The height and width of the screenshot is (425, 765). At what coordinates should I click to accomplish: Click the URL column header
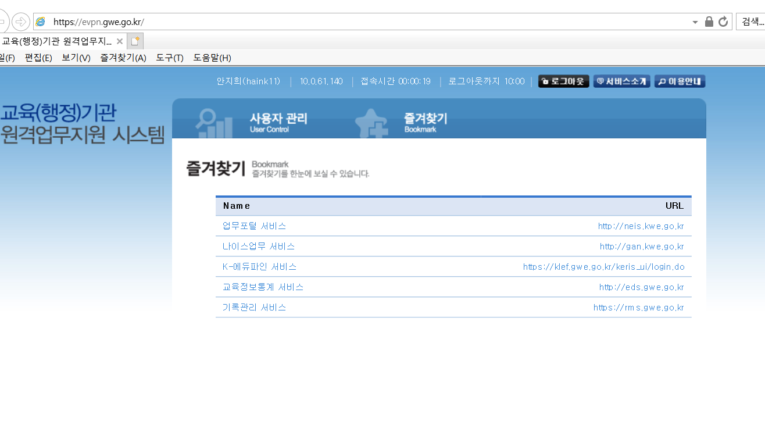pos(674,206)
